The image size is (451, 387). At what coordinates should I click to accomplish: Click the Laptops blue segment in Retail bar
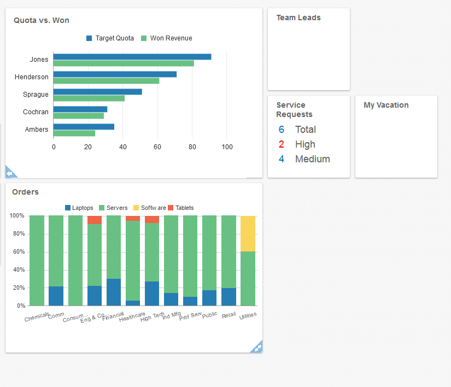coord(229,297)
